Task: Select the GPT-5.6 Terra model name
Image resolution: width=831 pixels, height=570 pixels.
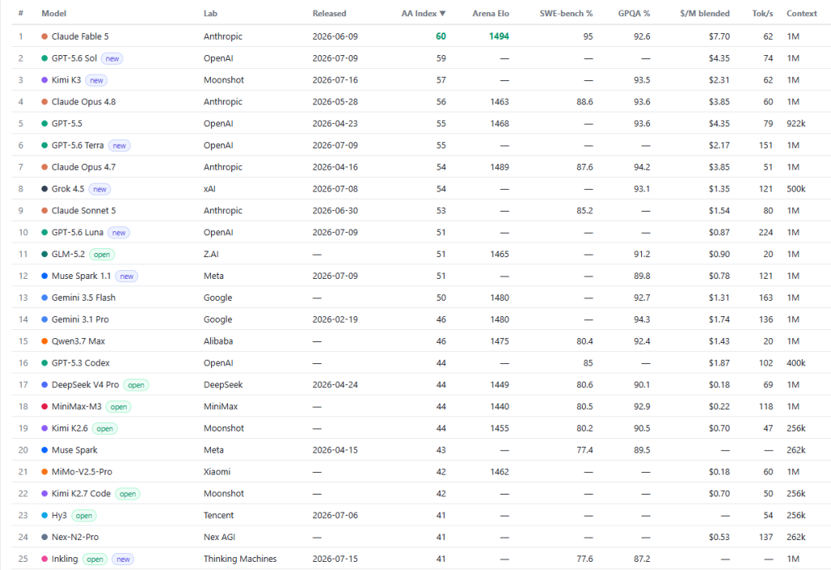Action: coord(77,145)
